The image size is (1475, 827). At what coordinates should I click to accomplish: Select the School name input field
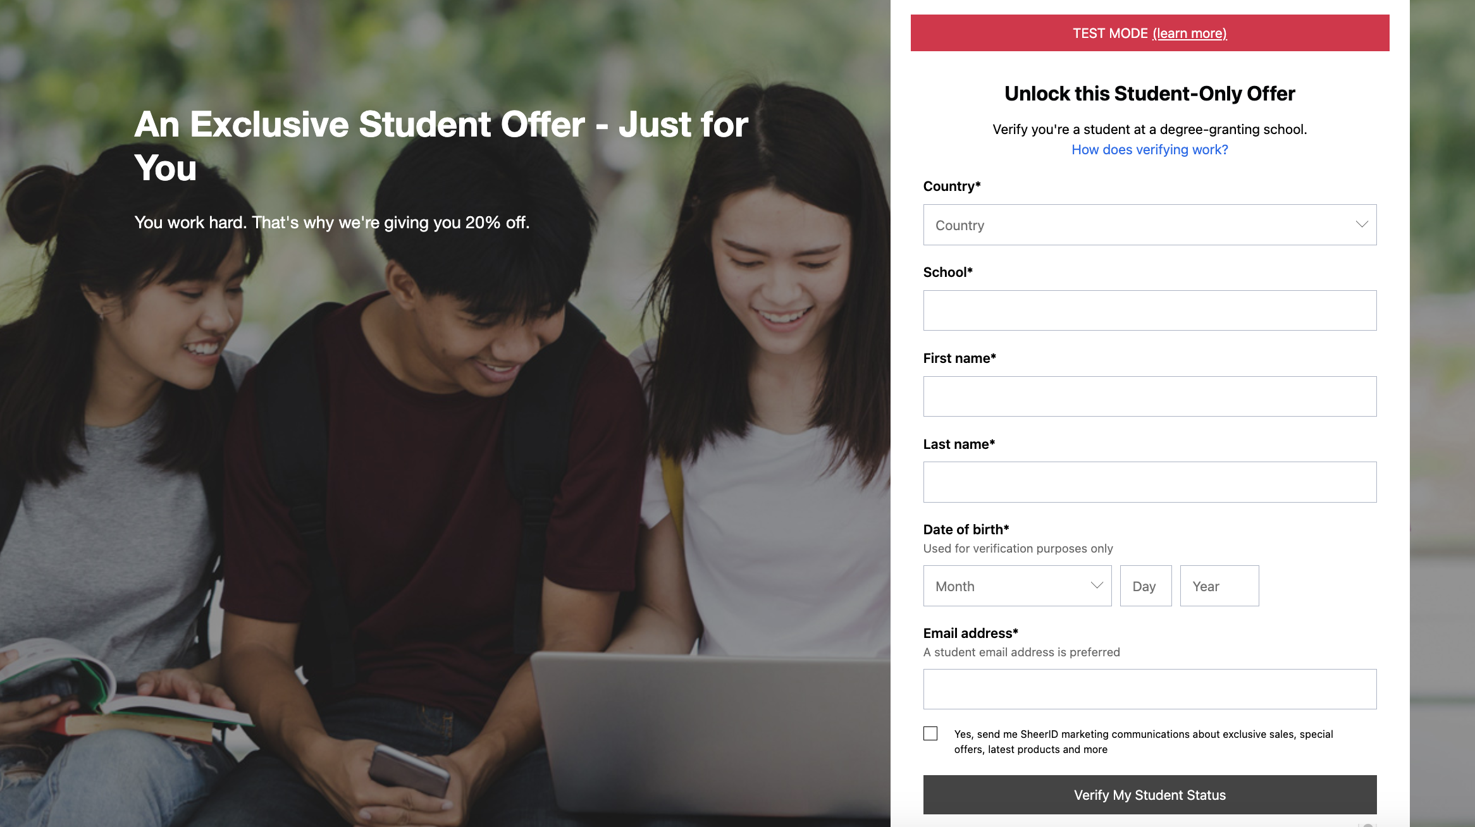coord(1149,311)
